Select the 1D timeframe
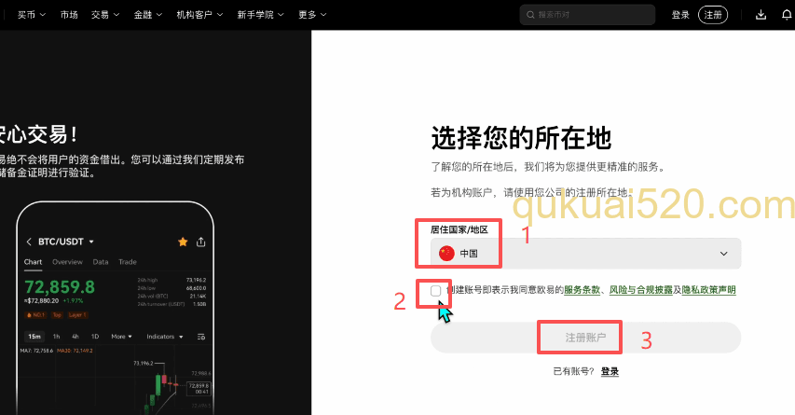795x415 pixels. point(95,337)
